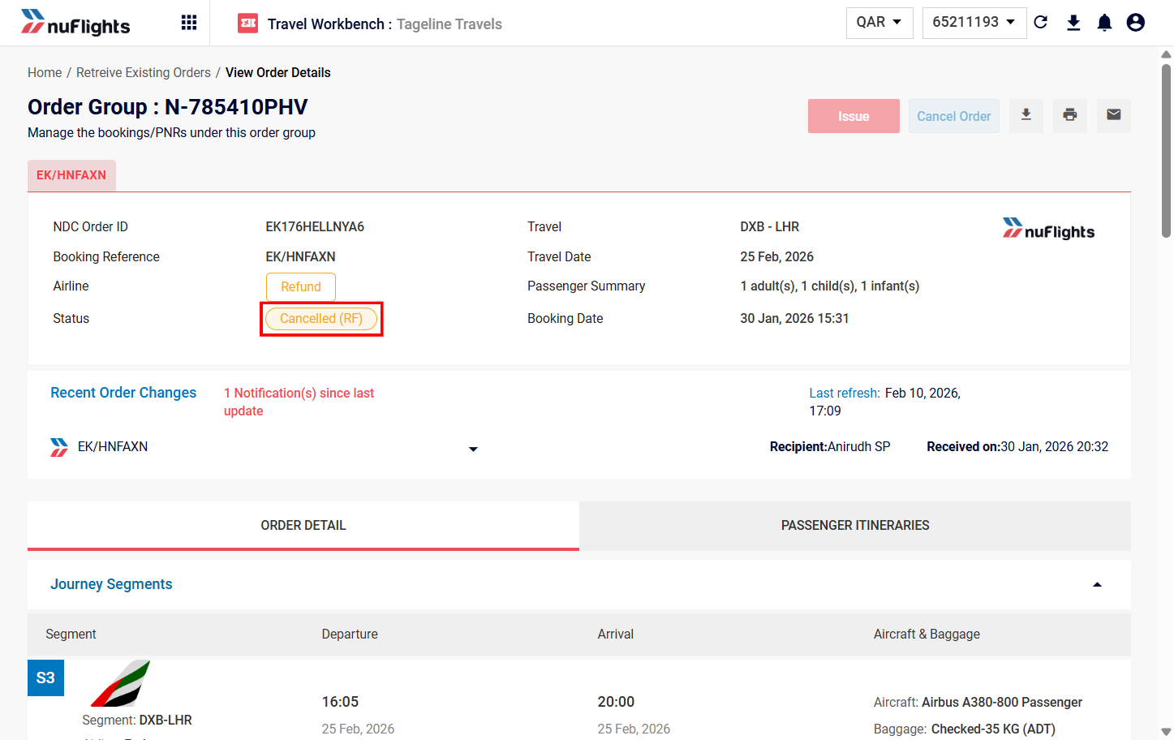Screen dimensions: 1174x740
Task: Click Baggage: Checked-35 KG (ADT) text
Action: (965, 729)
